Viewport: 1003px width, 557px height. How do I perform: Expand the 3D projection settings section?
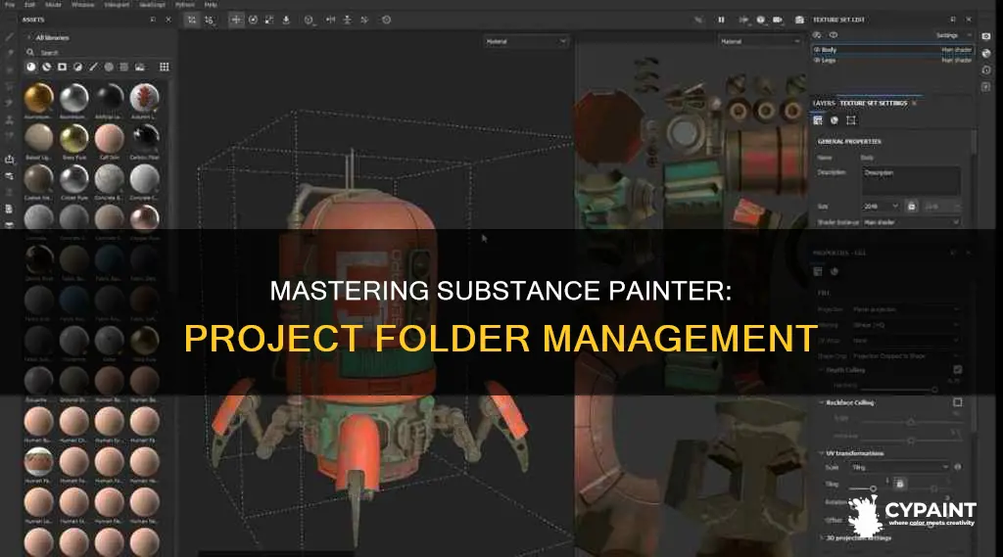[822, 537]
